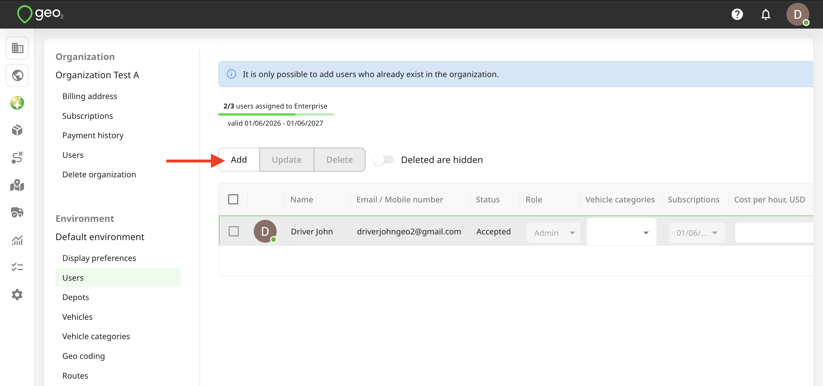
Task: Open the user avatar menu in header
Action: coord(798,14)
